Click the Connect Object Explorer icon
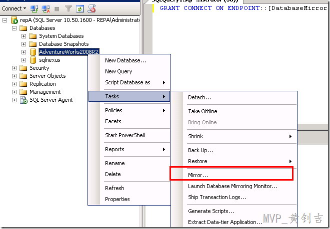This screenshot has width=330, height=229. click(34, 8)
